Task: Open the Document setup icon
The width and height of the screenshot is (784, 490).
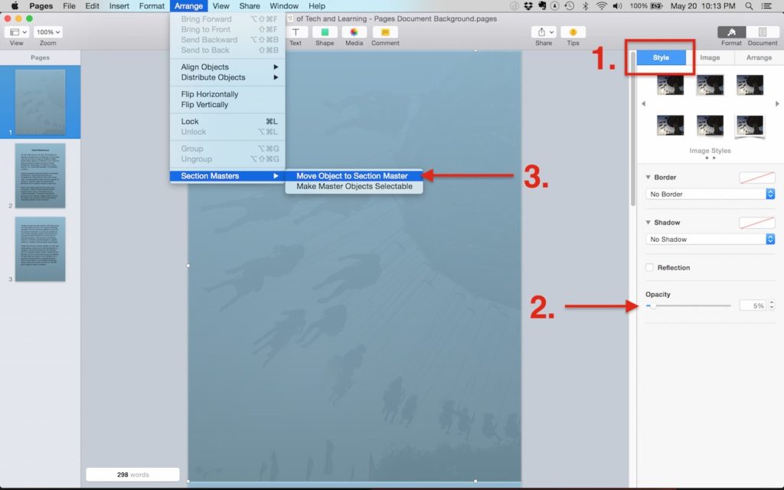Action: (763, 32)
